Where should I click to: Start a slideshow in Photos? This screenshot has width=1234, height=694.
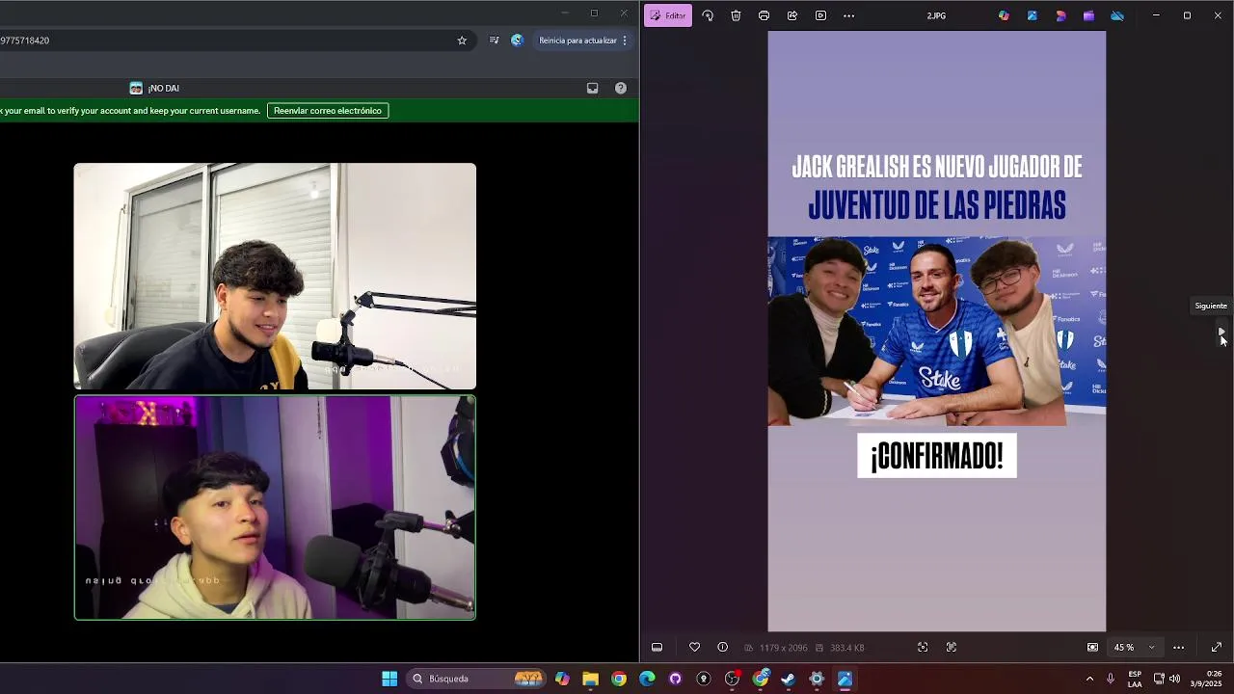pyautogui.click(x=820, y=15)
